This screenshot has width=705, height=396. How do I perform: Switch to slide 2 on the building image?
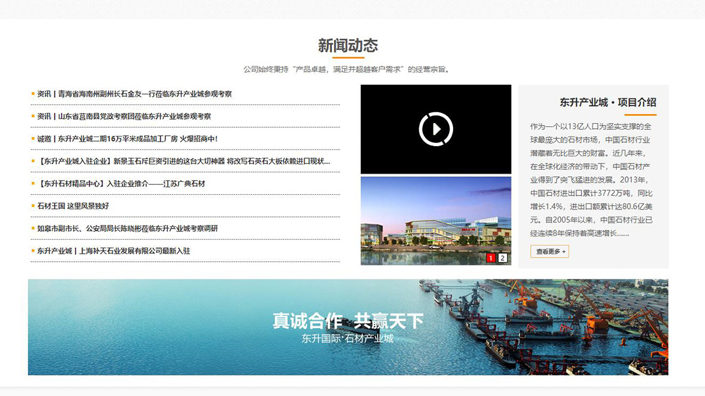point(502,258)
